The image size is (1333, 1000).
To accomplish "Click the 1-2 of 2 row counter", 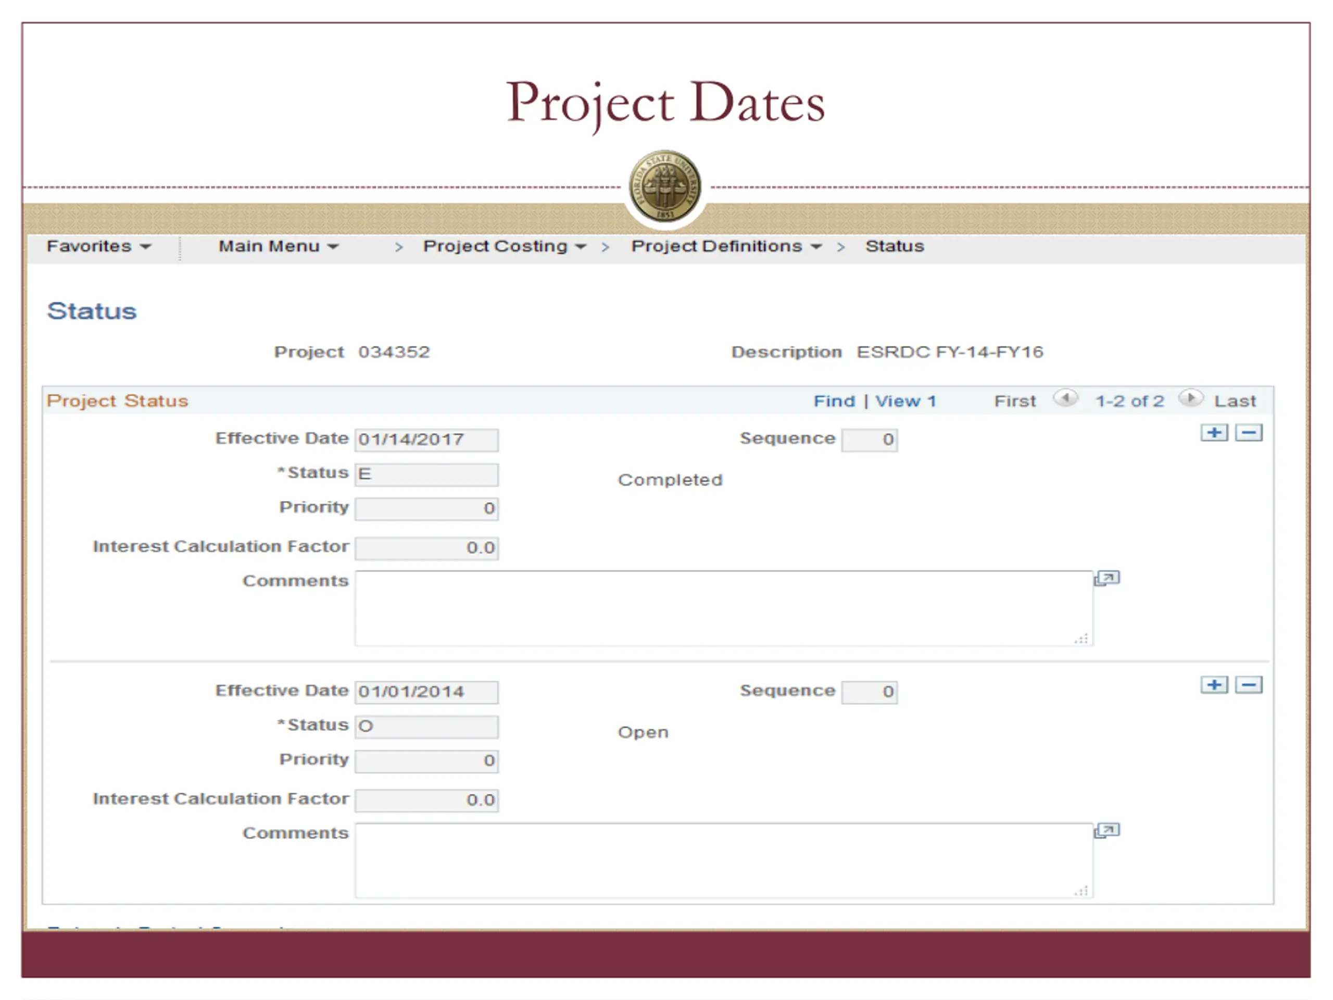I will pos(1129,401).
